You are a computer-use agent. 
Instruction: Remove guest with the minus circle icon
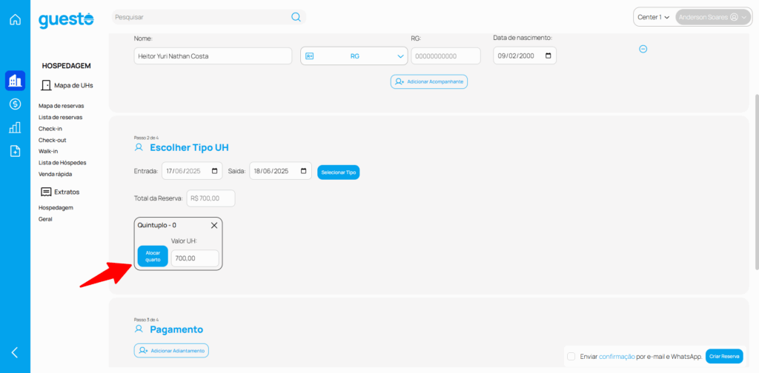[643, 49]
